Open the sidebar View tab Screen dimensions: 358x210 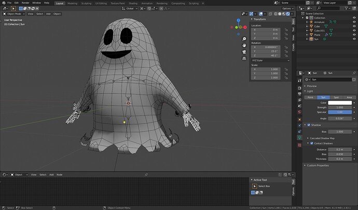click(293, 38)
